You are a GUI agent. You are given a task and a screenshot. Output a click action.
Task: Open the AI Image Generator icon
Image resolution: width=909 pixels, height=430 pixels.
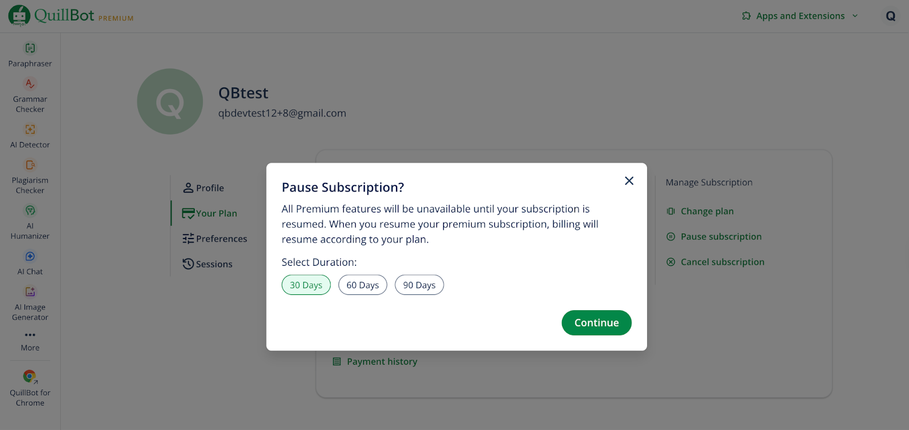30,292
